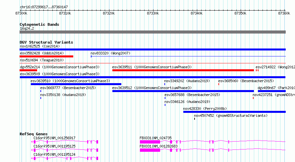The image size is (295, 162).
Task: Click the 87340k ruler position
Action: (197, 13)
